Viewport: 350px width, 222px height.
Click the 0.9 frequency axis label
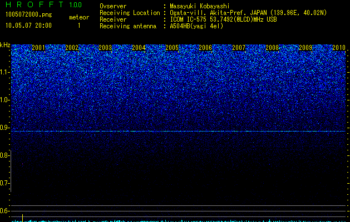[5, 128]
